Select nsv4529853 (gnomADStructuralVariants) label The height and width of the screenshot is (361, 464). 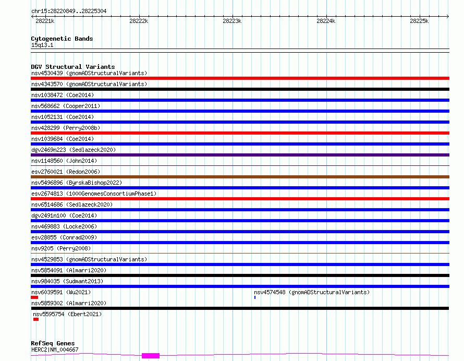pyautogui.click(x=89, y=259)
